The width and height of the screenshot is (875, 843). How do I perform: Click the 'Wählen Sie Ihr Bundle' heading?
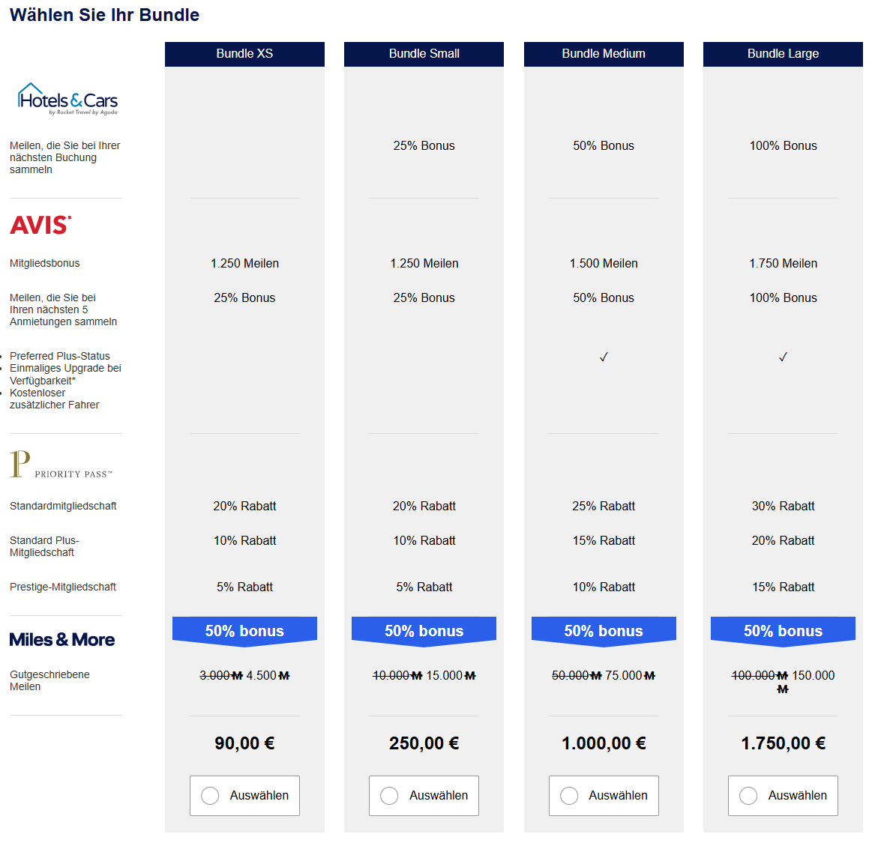(104, 15)
